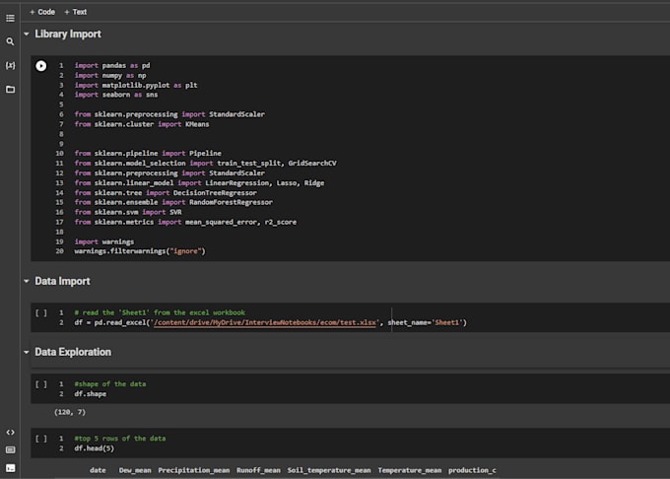Click the Temperature_mean column header
Image resolution: width=670 pixels, height=479 pixels.
[x=410, y=470]
